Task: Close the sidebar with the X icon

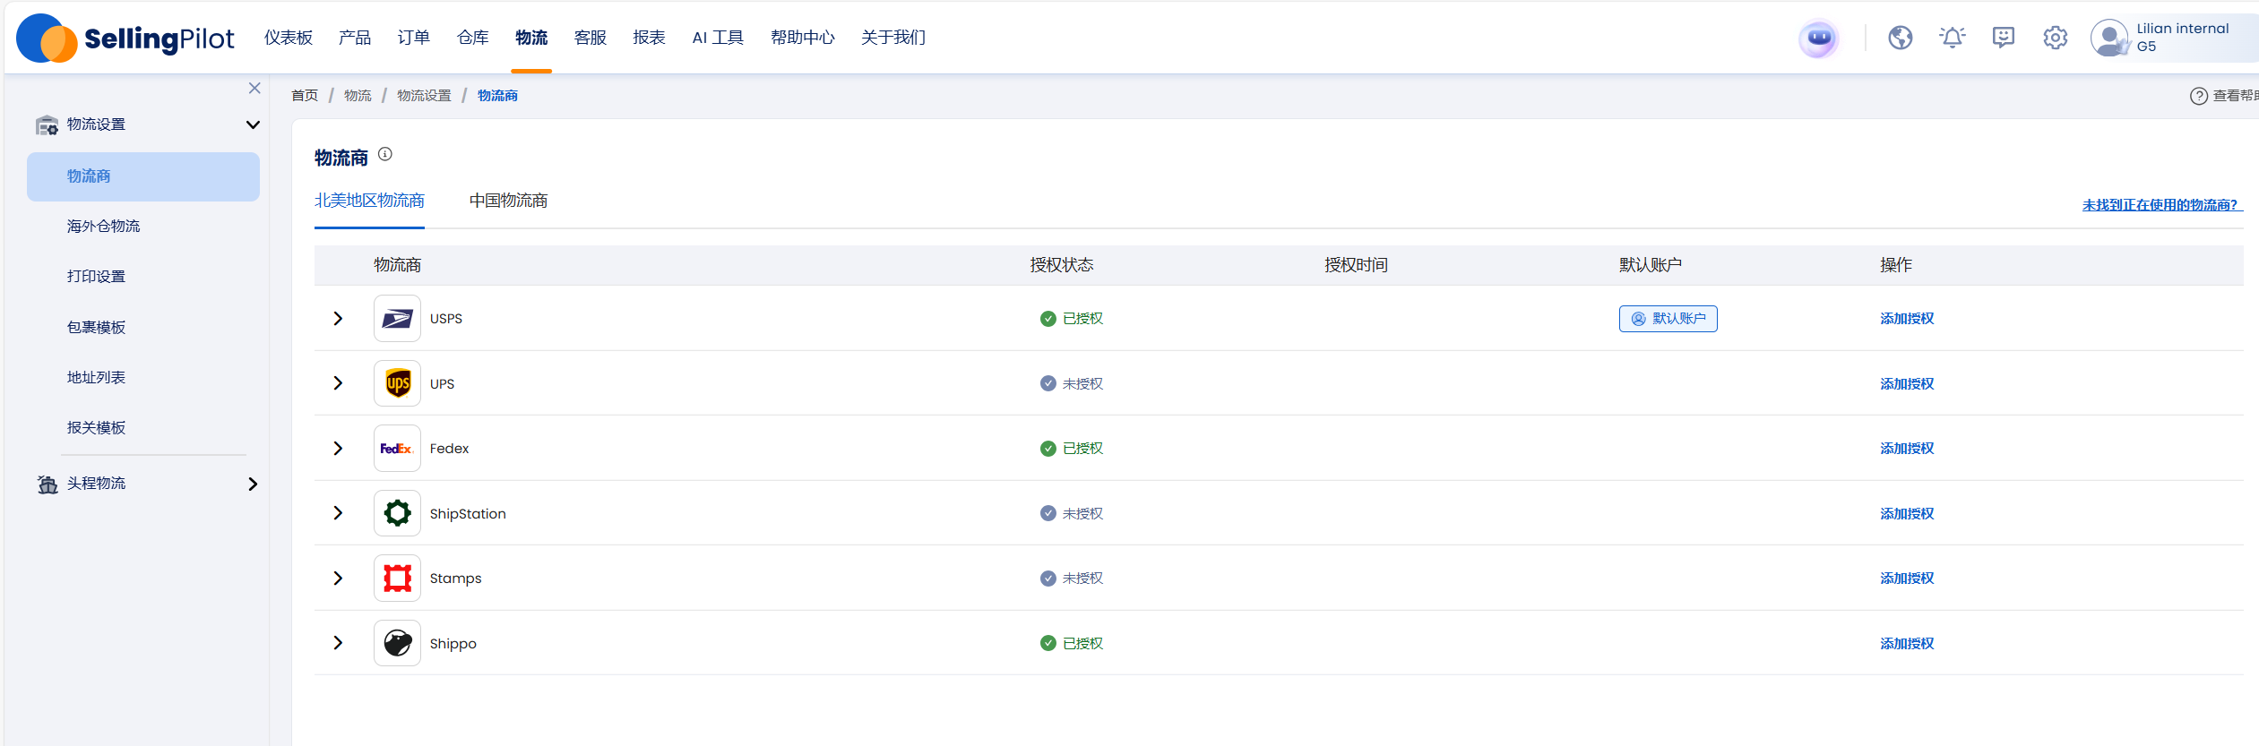Action: 254,88
